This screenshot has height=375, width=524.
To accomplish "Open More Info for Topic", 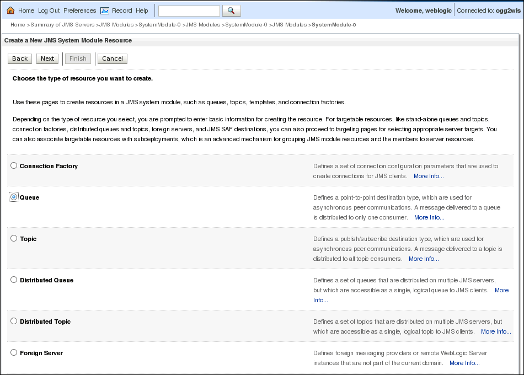I will point(424,259).
